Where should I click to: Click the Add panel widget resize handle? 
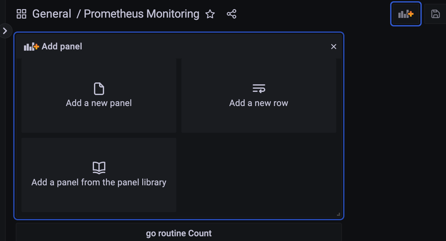(338, 214)
